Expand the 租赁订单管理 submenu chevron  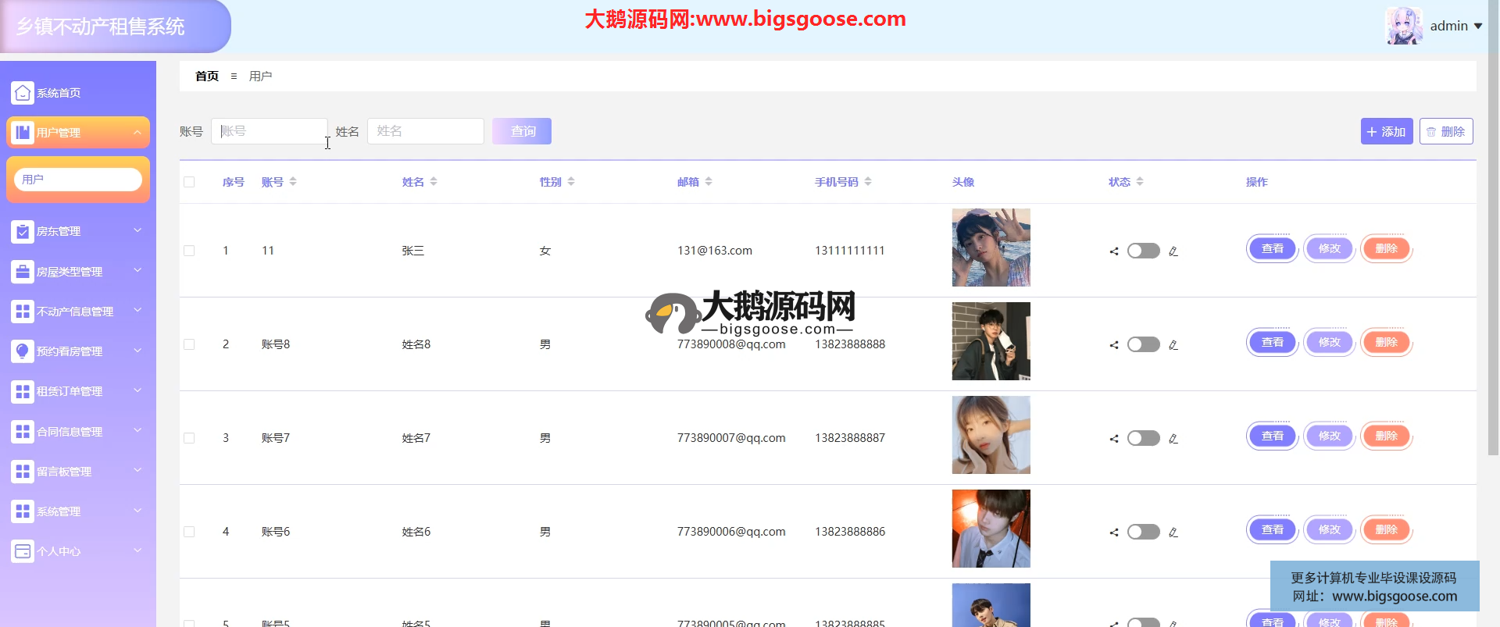[x=137, y=390]
